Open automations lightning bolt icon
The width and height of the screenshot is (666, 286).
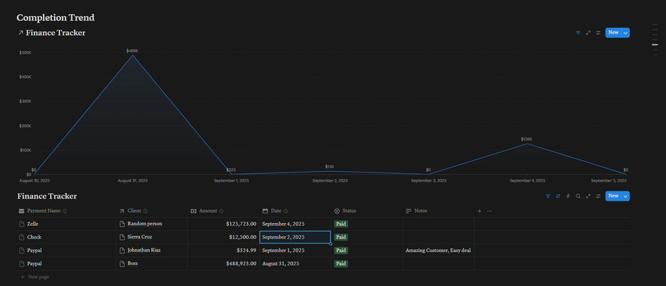pos(568,196)
